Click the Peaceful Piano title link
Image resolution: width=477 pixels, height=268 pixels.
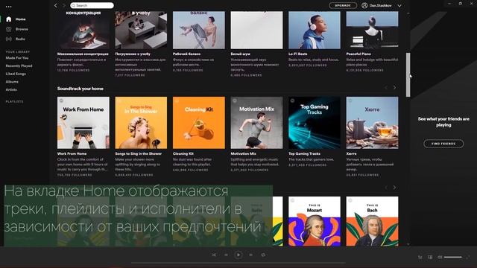[x=358, y=54]
